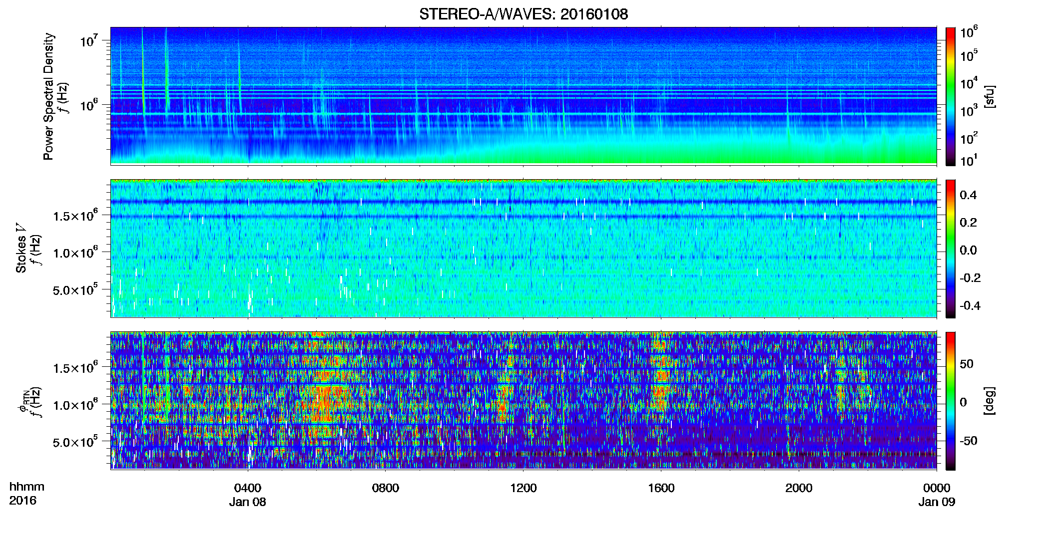Click the 50 value on degrees color scale
The image size is (1047, 539).
point(967,364)
